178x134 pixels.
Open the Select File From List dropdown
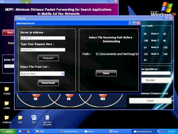tap(63, 74)
